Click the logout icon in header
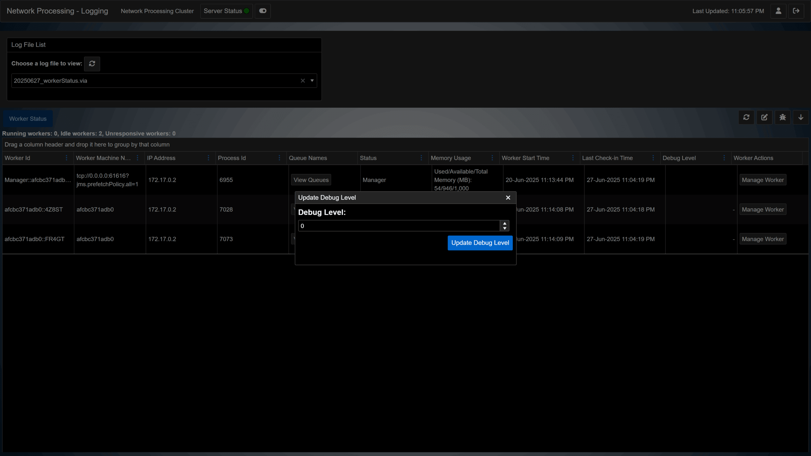This screenshot has width=811, height=456. [796, 11]
